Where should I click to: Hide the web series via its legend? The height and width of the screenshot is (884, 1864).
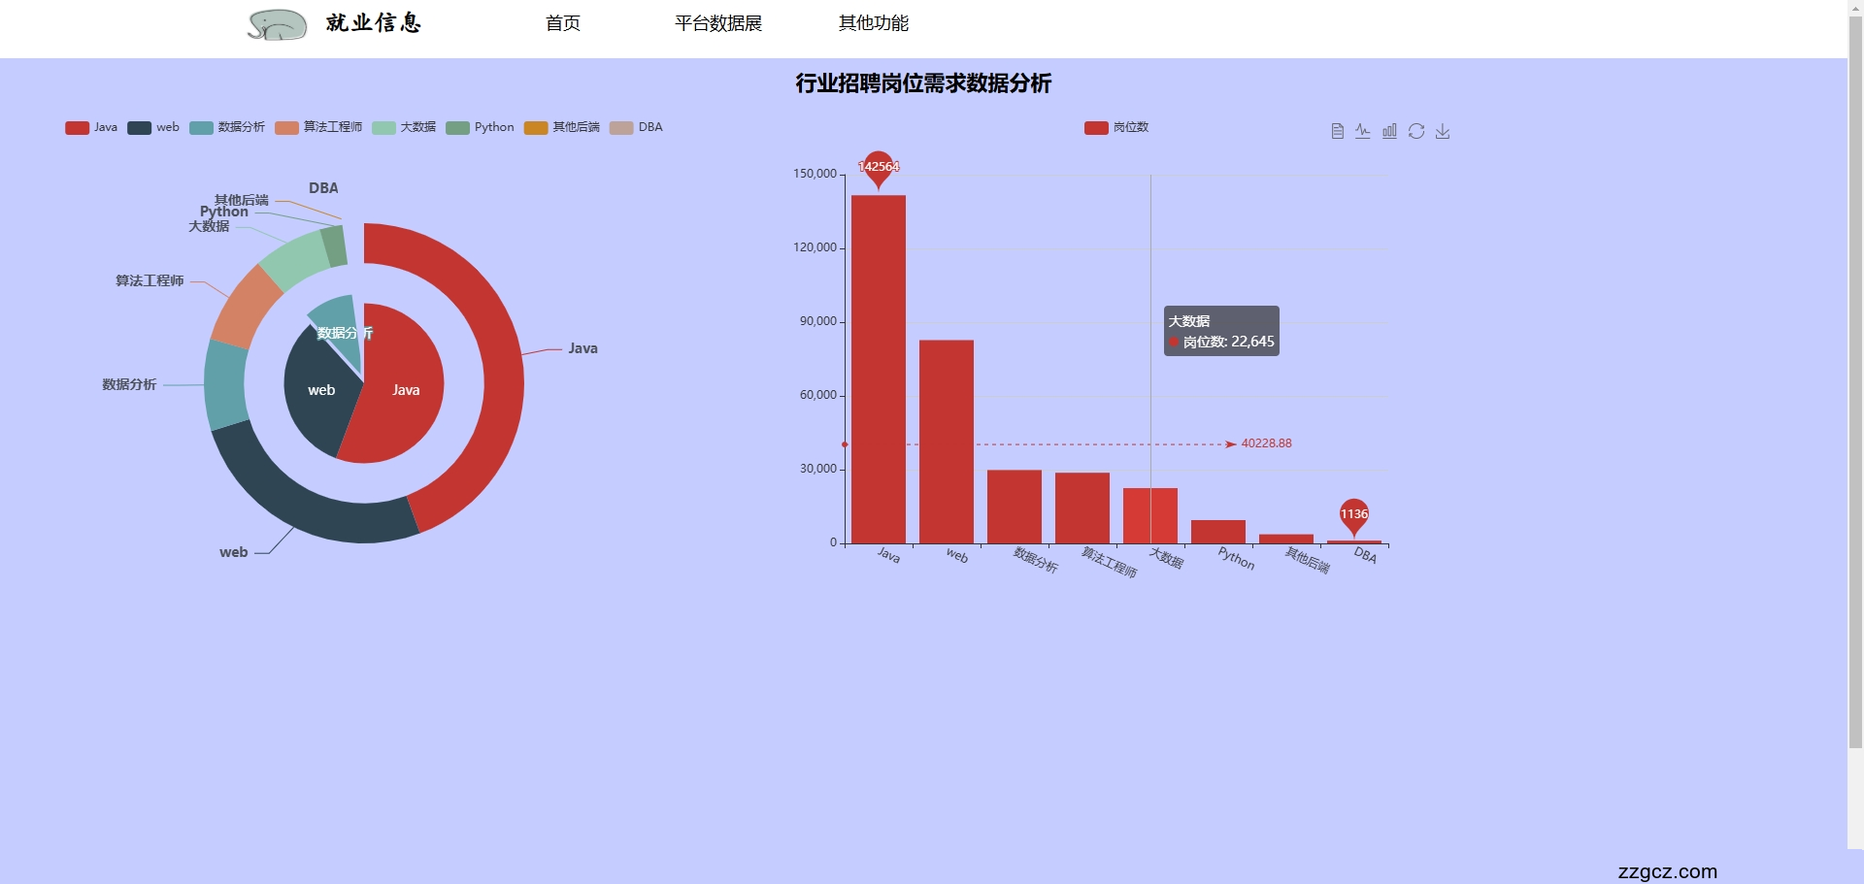153,127
